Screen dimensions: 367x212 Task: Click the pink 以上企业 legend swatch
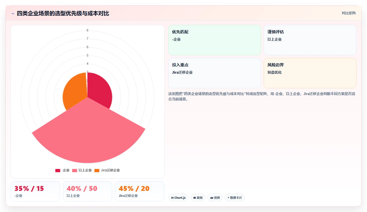75,171
